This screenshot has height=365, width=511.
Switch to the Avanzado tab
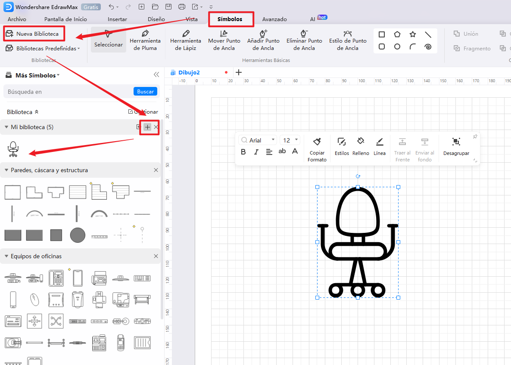click(274, 19)
